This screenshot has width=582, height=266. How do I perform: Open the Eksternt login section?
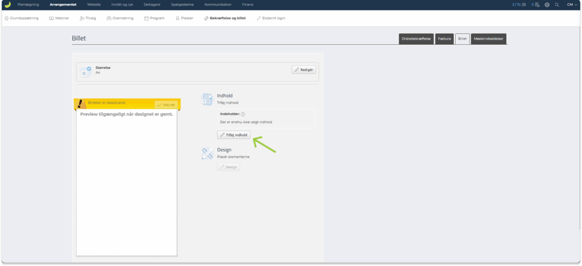[271, 18]
